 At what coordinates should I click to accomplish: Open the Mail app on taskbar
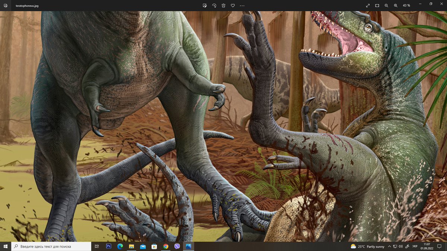(143, 246)
